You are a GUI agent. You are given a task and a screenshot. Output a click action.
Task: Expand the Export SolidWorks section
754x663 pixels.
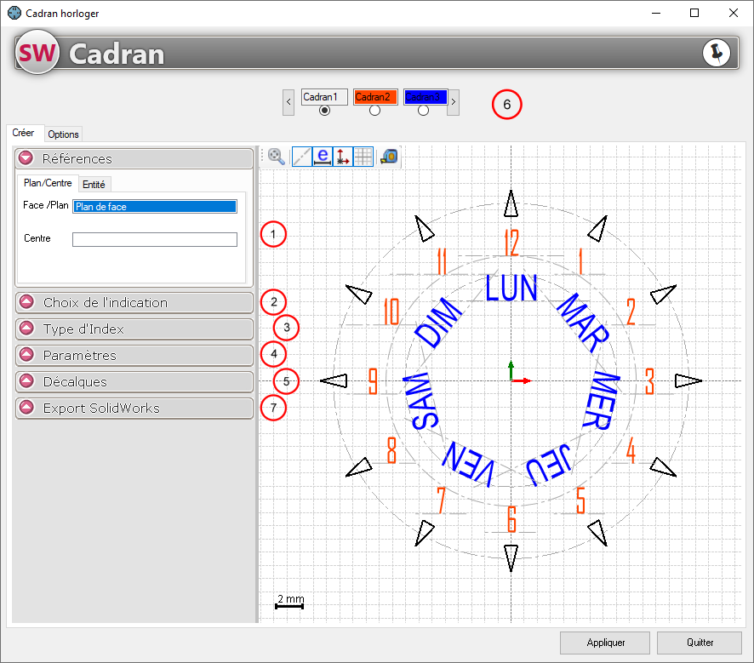[x=26, y=409]
